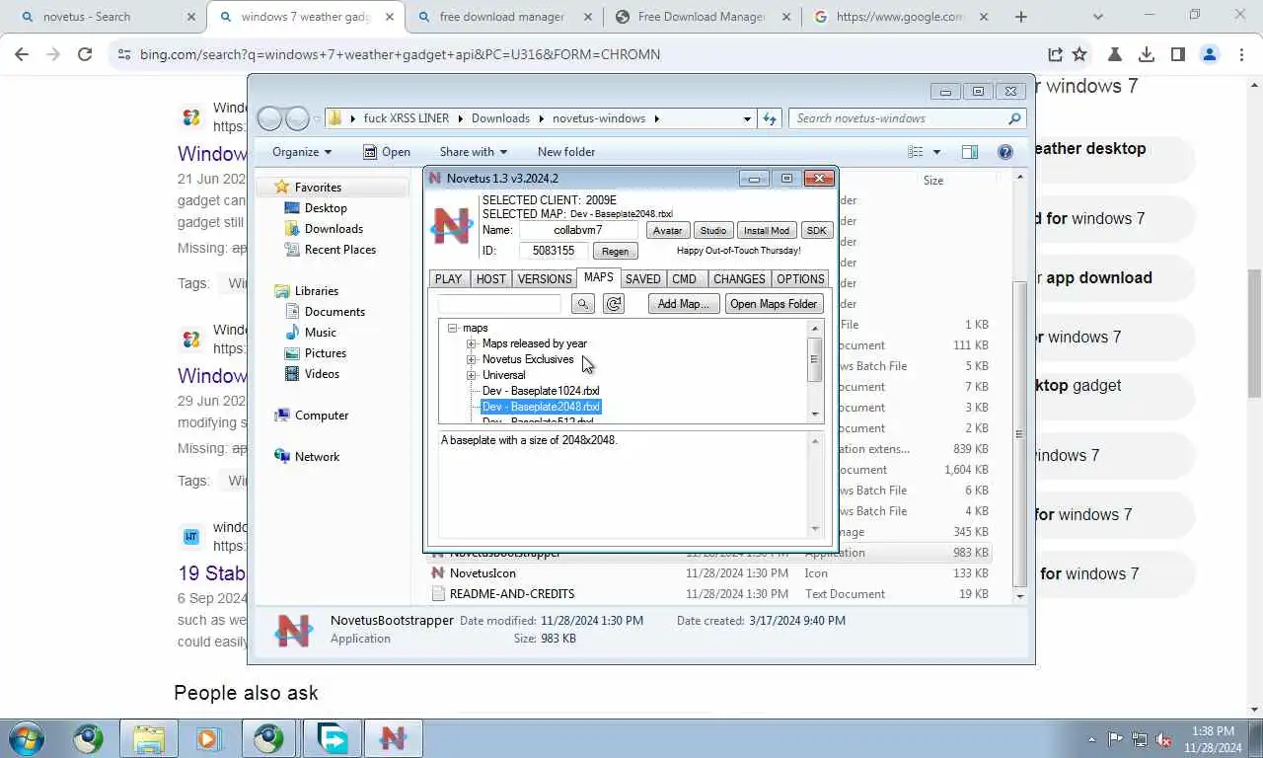Viewport: 1263px width, 758px height.
Task: Click the Avatar button
Action: pyautogui.click(x=667, y=230)
